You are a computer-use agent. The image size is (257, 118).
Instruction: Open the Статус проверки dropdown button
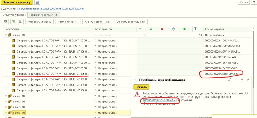(69, 22)
